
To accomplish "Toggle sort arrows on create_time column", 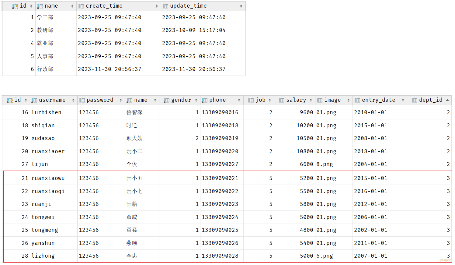I will (157, 6).
